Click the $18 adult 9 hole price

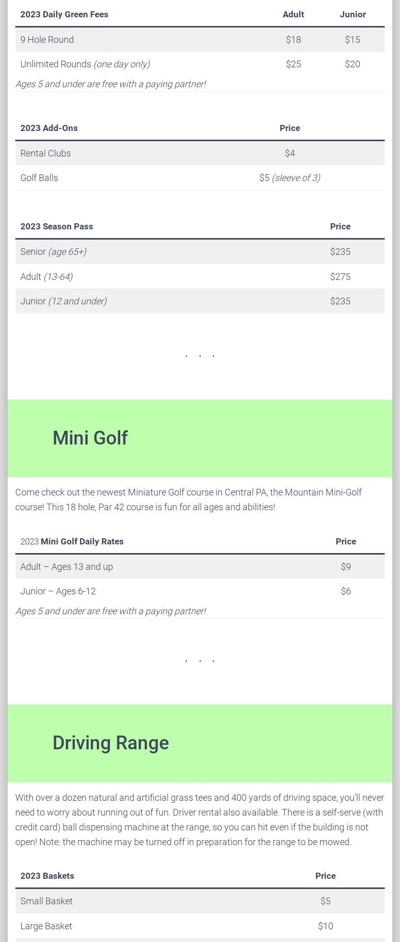[293, 40]
